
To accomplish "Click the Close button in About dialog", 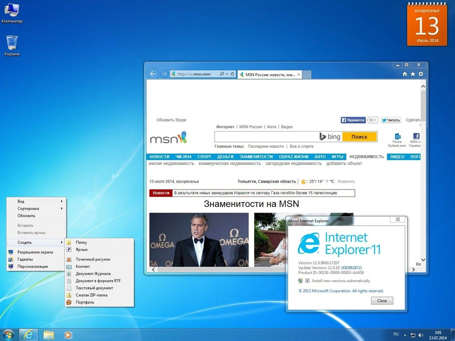I will (382, 300).
